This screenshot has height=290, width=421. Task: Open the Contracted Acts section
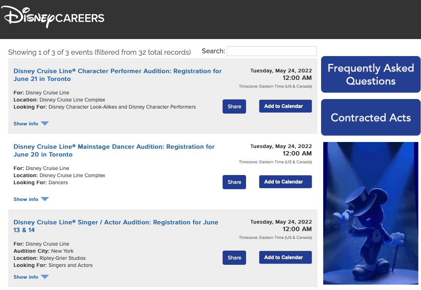(371, 117)
